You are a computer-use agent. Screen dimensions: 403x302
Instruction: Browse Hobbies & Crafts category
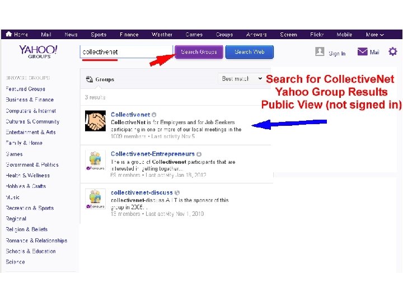click(26, 186)
